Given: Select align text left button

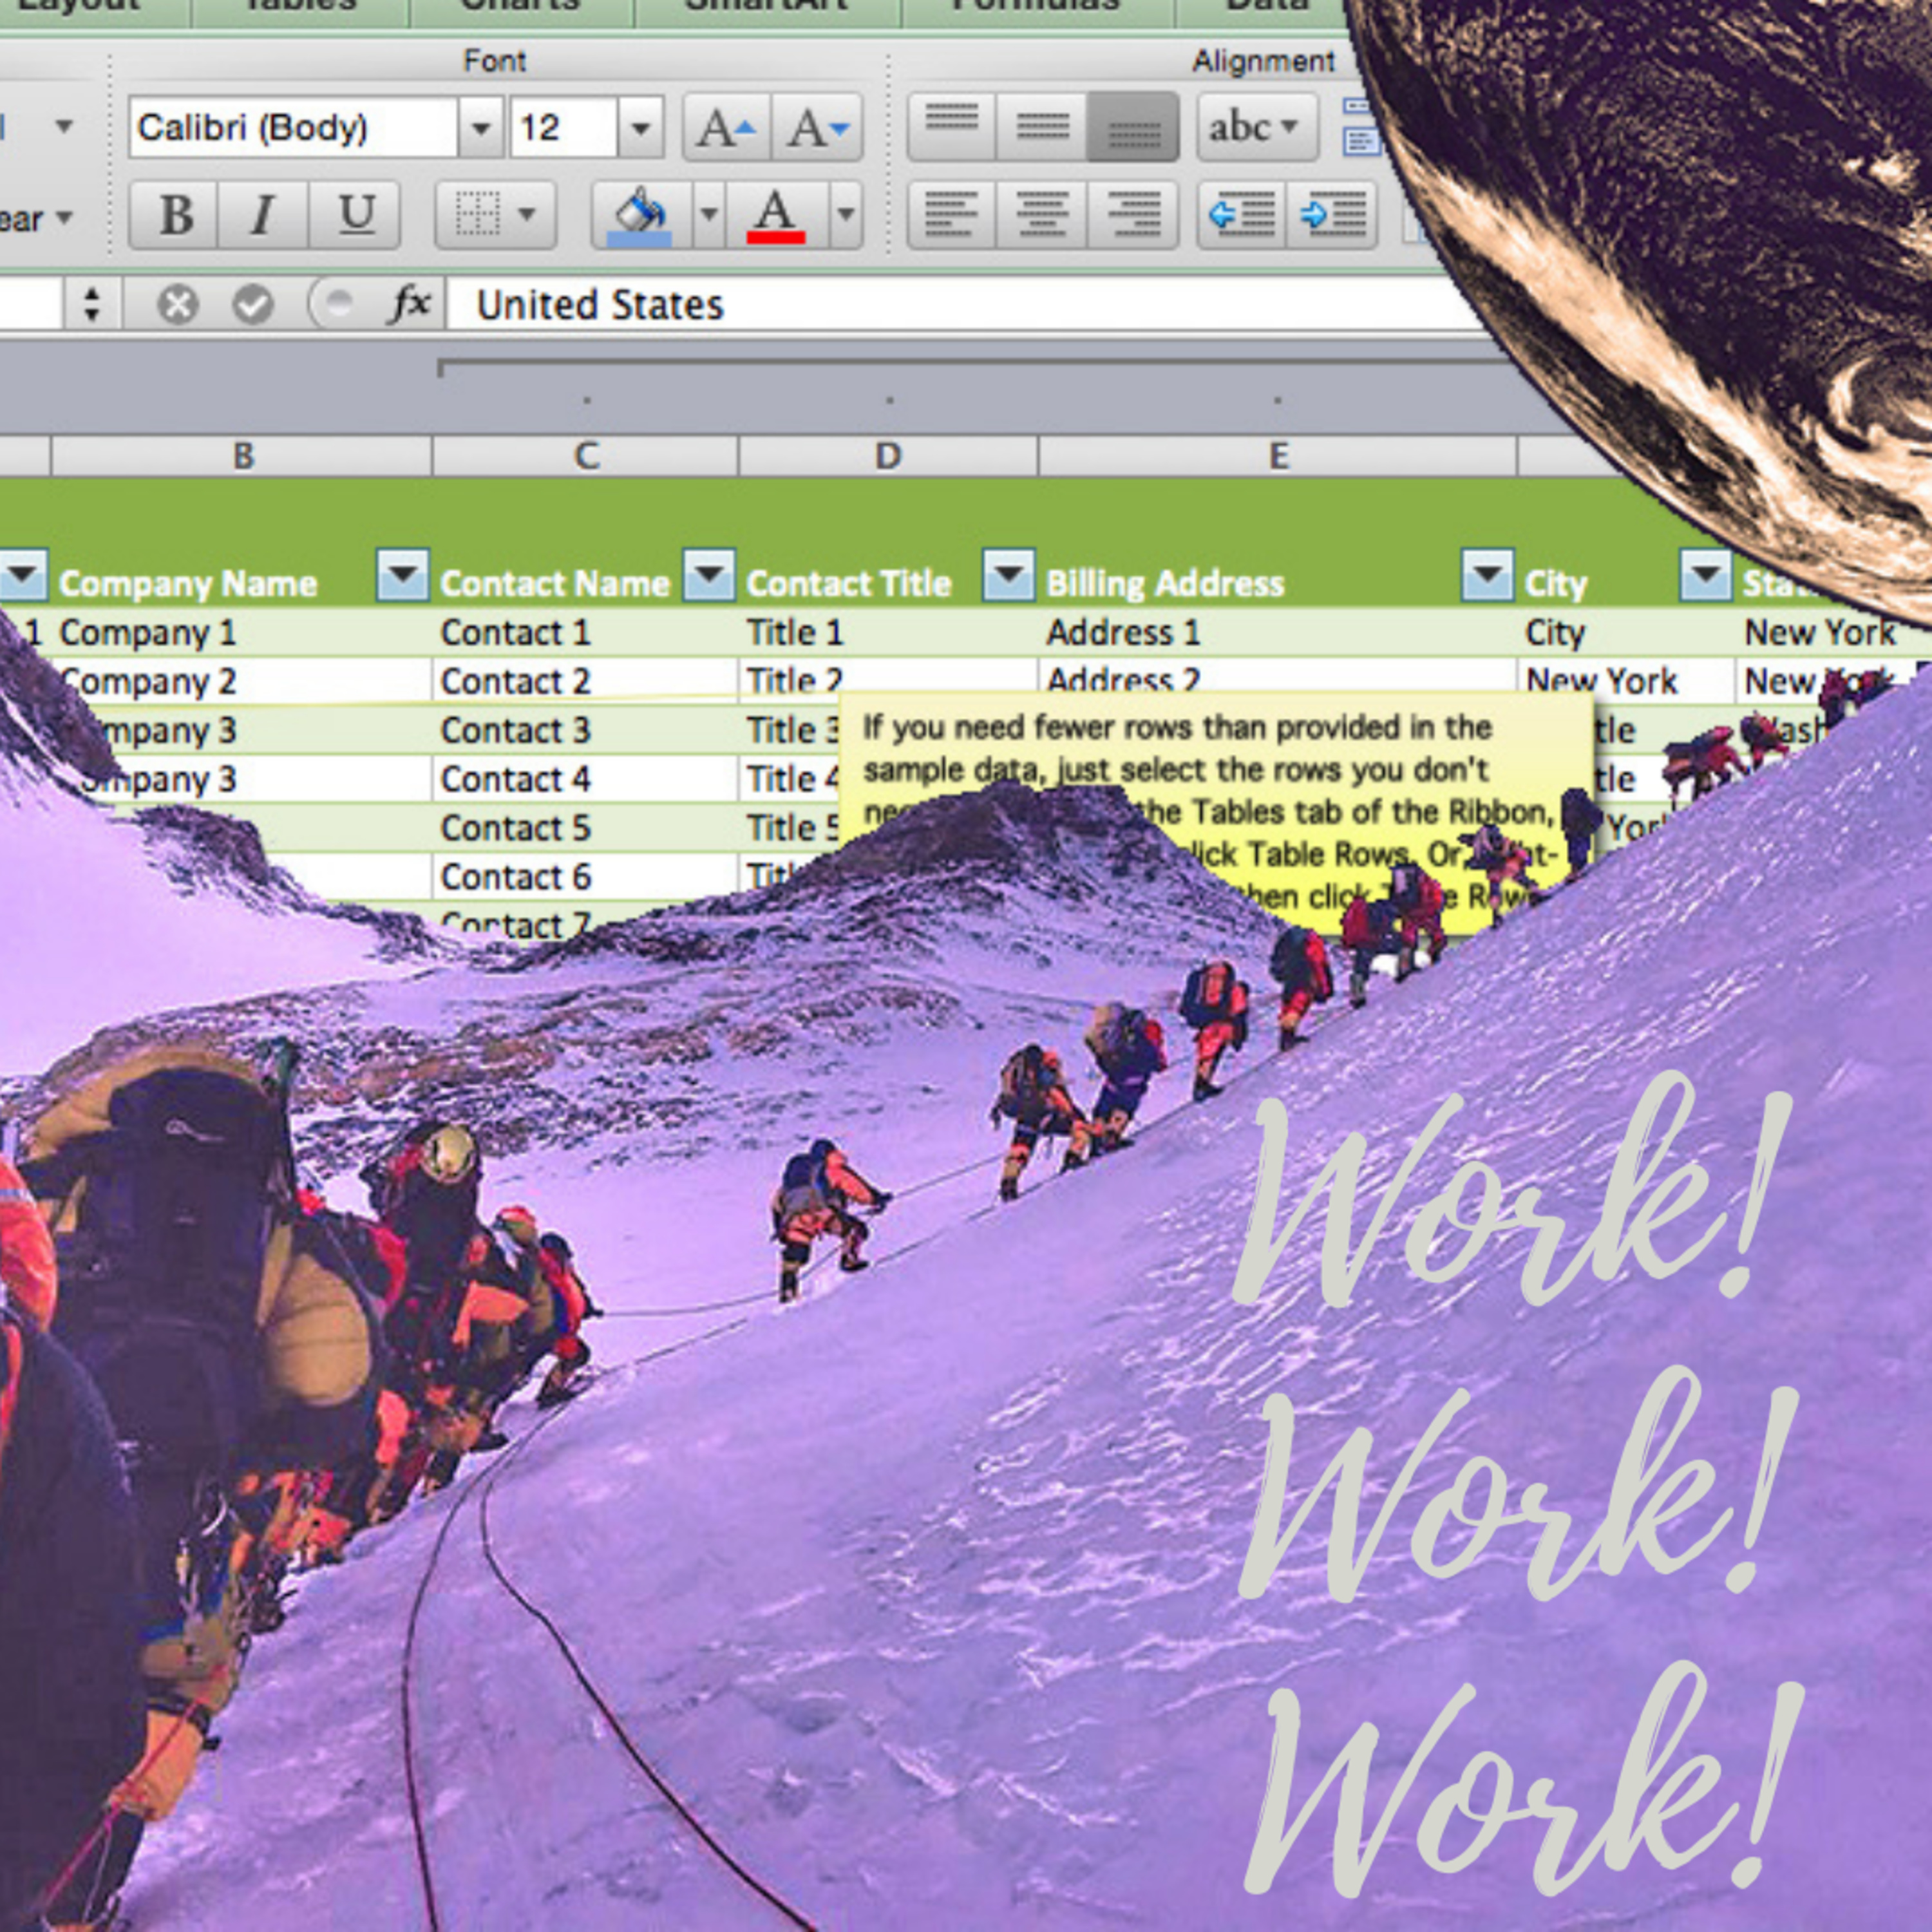Looking at the screenshot, I should click(951, 215).
